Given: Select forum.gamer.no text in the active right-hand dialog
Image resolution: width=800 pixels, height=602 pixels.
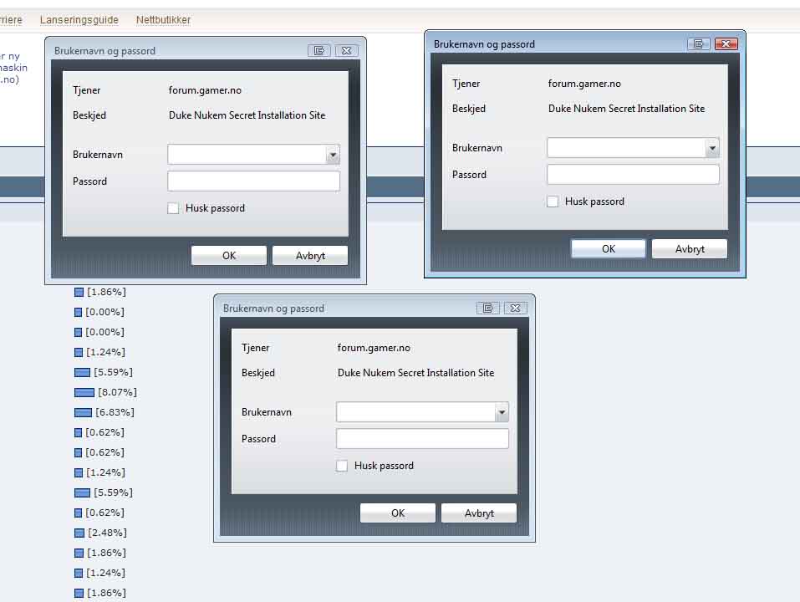Looking at the screenshot, I should coord(584,84).
